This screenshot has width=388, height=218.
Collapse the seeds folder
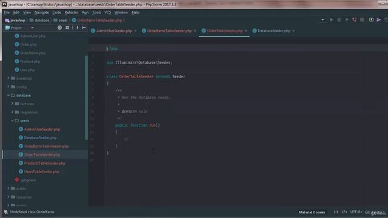point(12,121)
